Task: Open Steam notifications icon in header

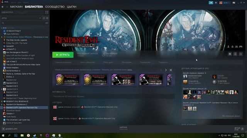Action: click(216, 3)
